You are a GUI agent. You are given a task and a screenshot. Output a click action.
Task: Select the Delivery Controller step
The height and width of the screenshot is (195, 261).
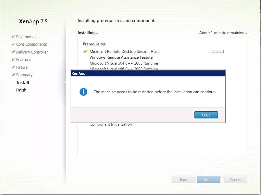point(32,52)
